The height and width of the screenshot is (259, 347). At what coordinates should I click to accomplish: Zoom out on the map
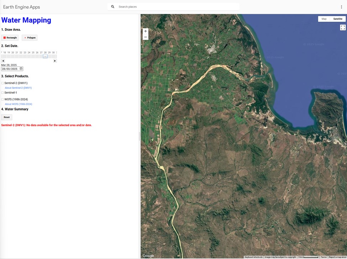coord(146,37)
